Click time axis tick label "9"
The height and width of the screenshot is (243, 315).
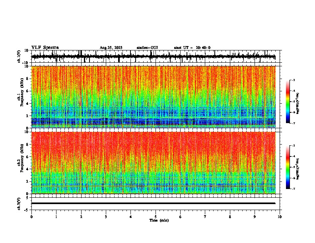tap(255, 217)
